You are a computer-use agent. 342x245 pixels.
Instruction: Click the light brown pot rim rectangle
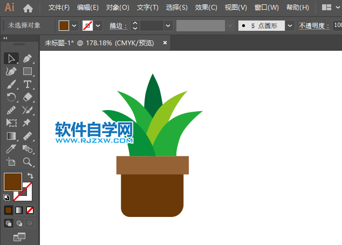click(153, 165)
